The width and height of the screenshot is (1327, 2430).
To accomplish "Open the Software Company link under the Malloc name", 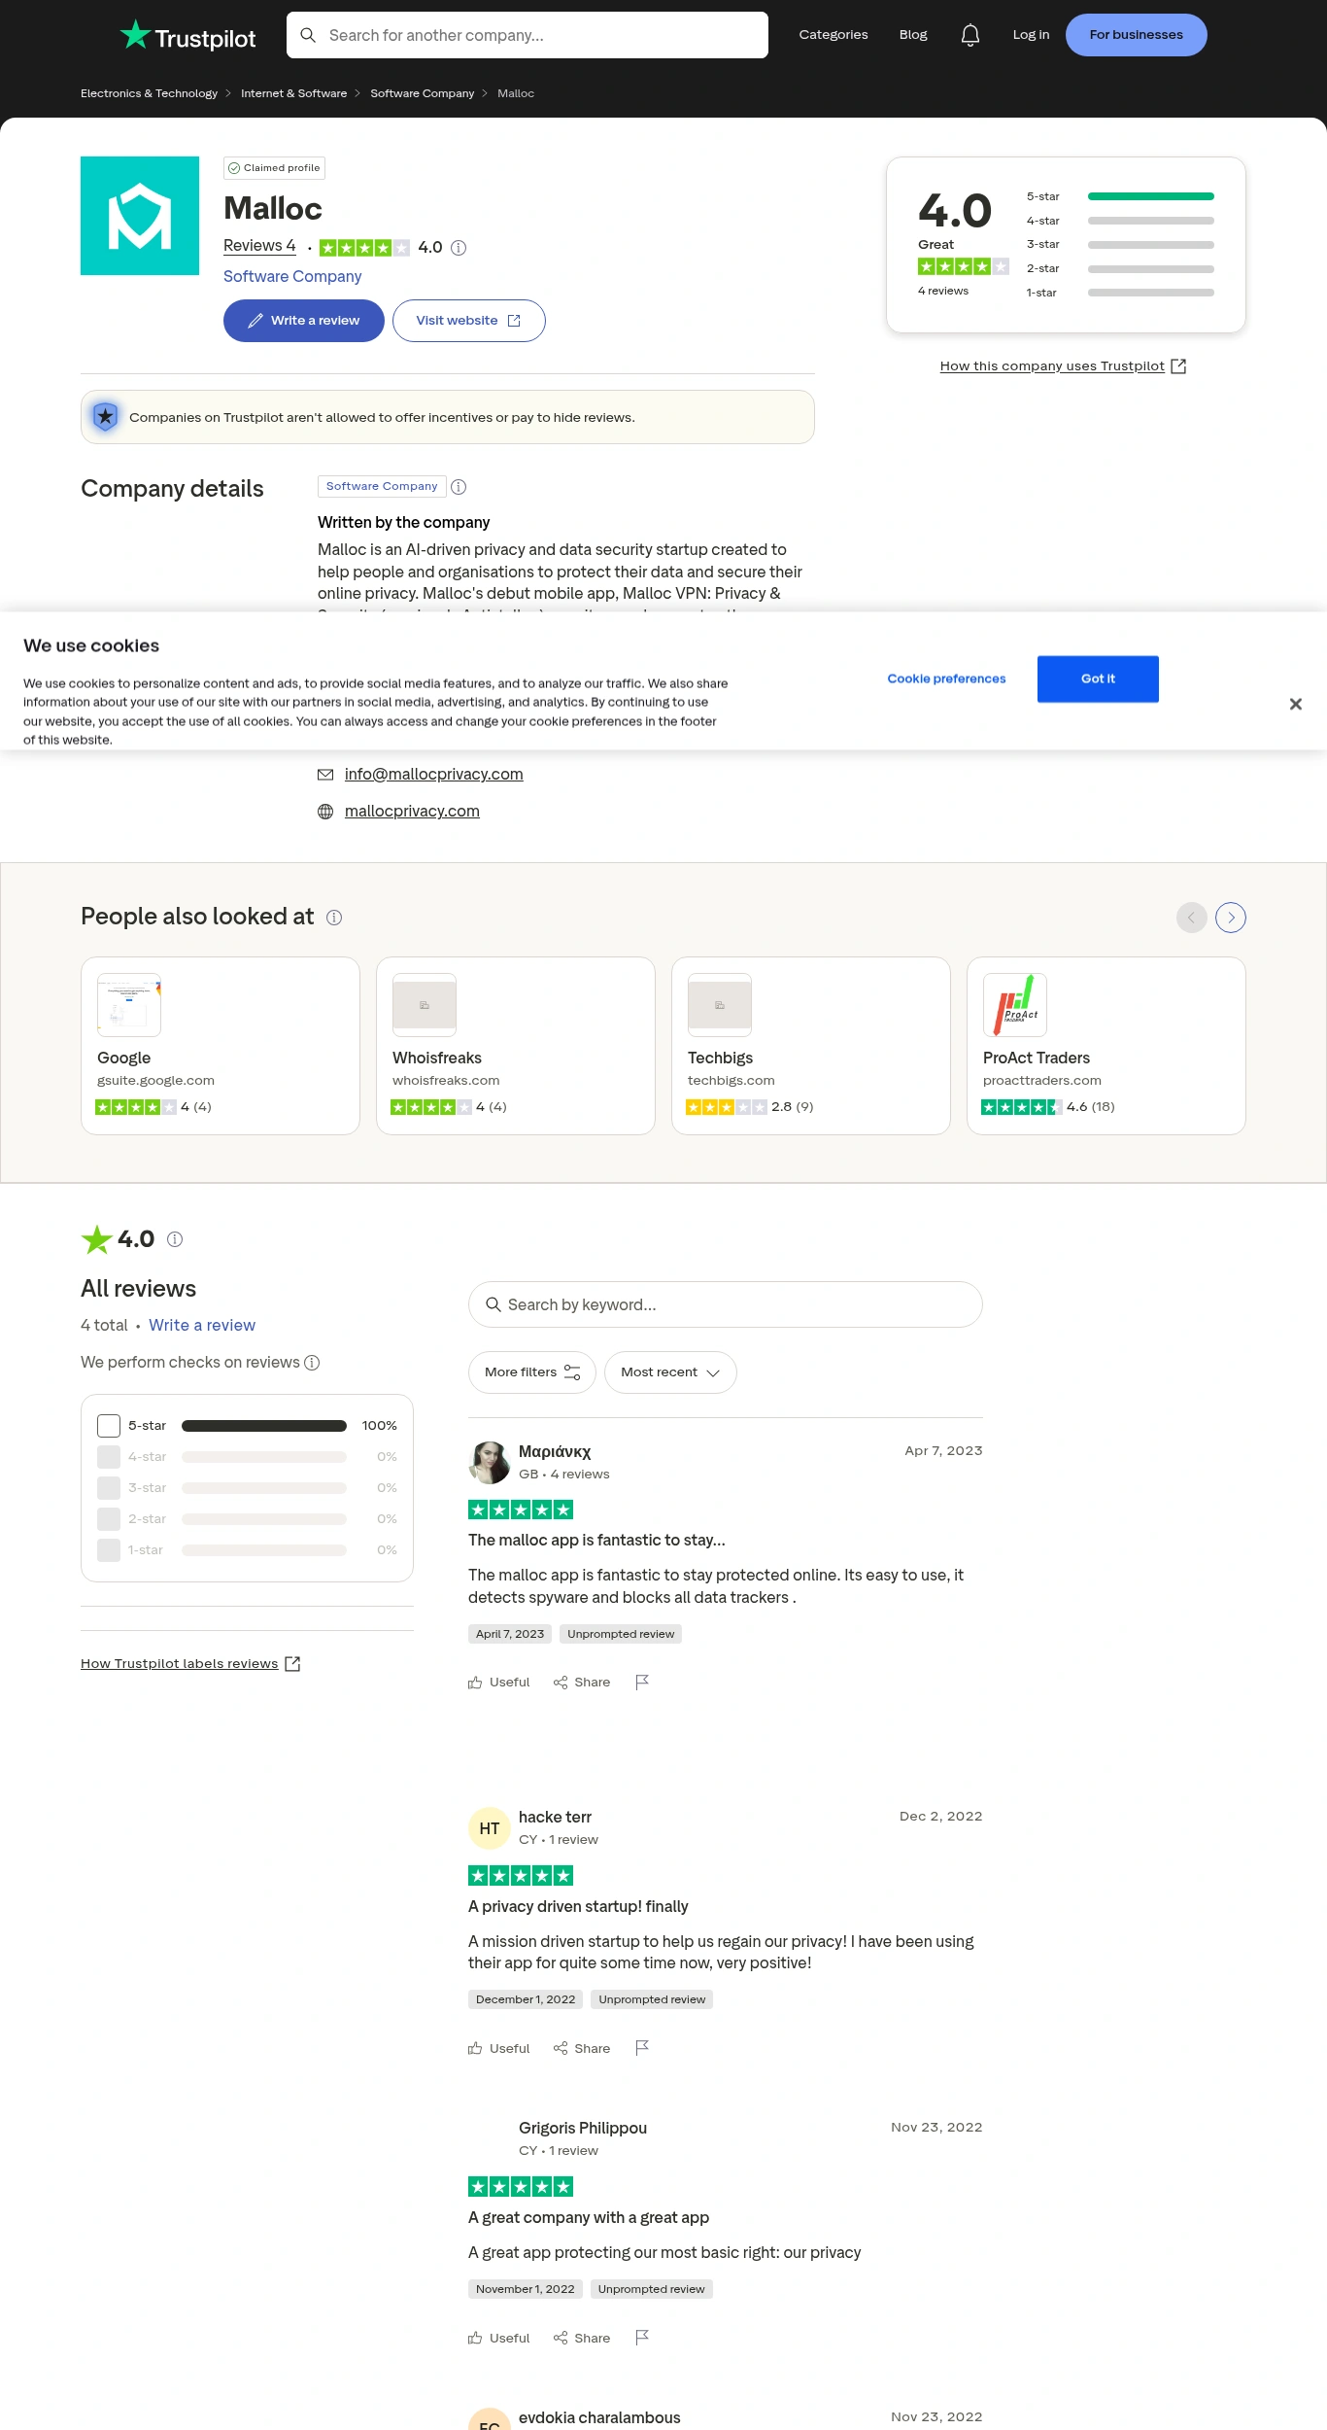I will coord(292,277).
